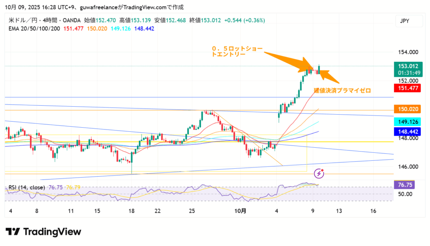Viewport: 430px width, 246px height.
Task: Select the 4時間 timeframe in the chart title
Action: [44, 21]
